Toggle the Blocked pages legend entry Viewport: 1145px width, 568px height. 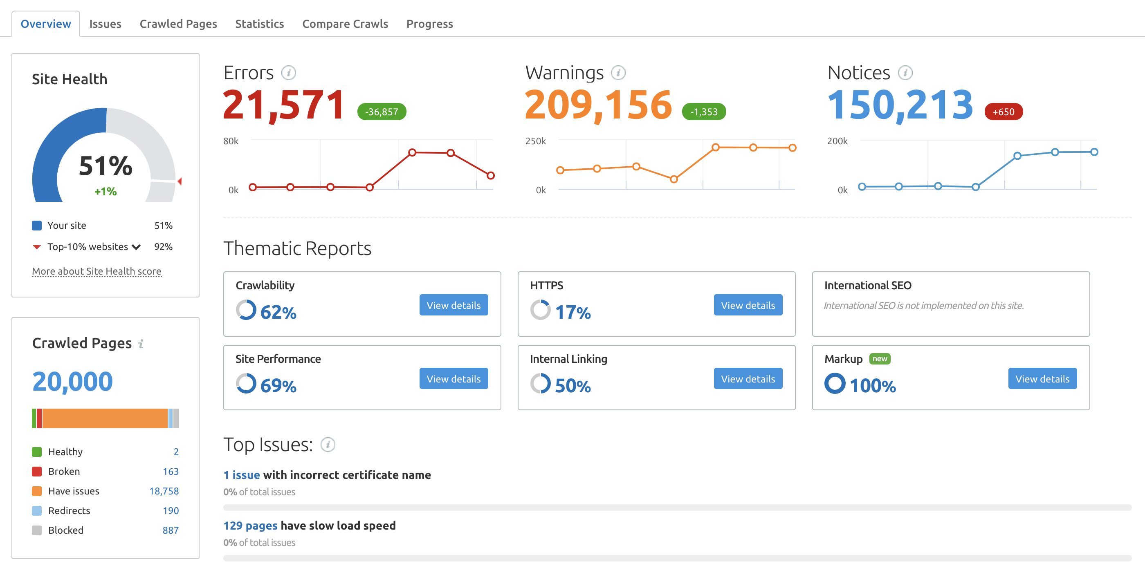(x=65, y=530)
